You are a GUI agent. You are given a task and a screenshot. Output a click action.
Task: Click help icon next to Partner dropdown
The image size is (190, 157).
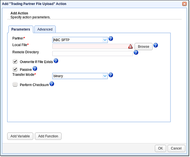pyautogui.click(x=111, y=39)
